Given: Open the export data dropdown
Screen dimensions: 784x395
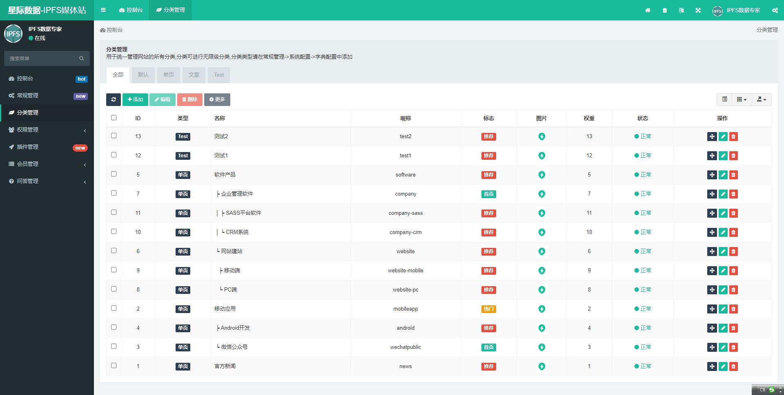Looking at the screenshot, I should click(x=762, y=99).
